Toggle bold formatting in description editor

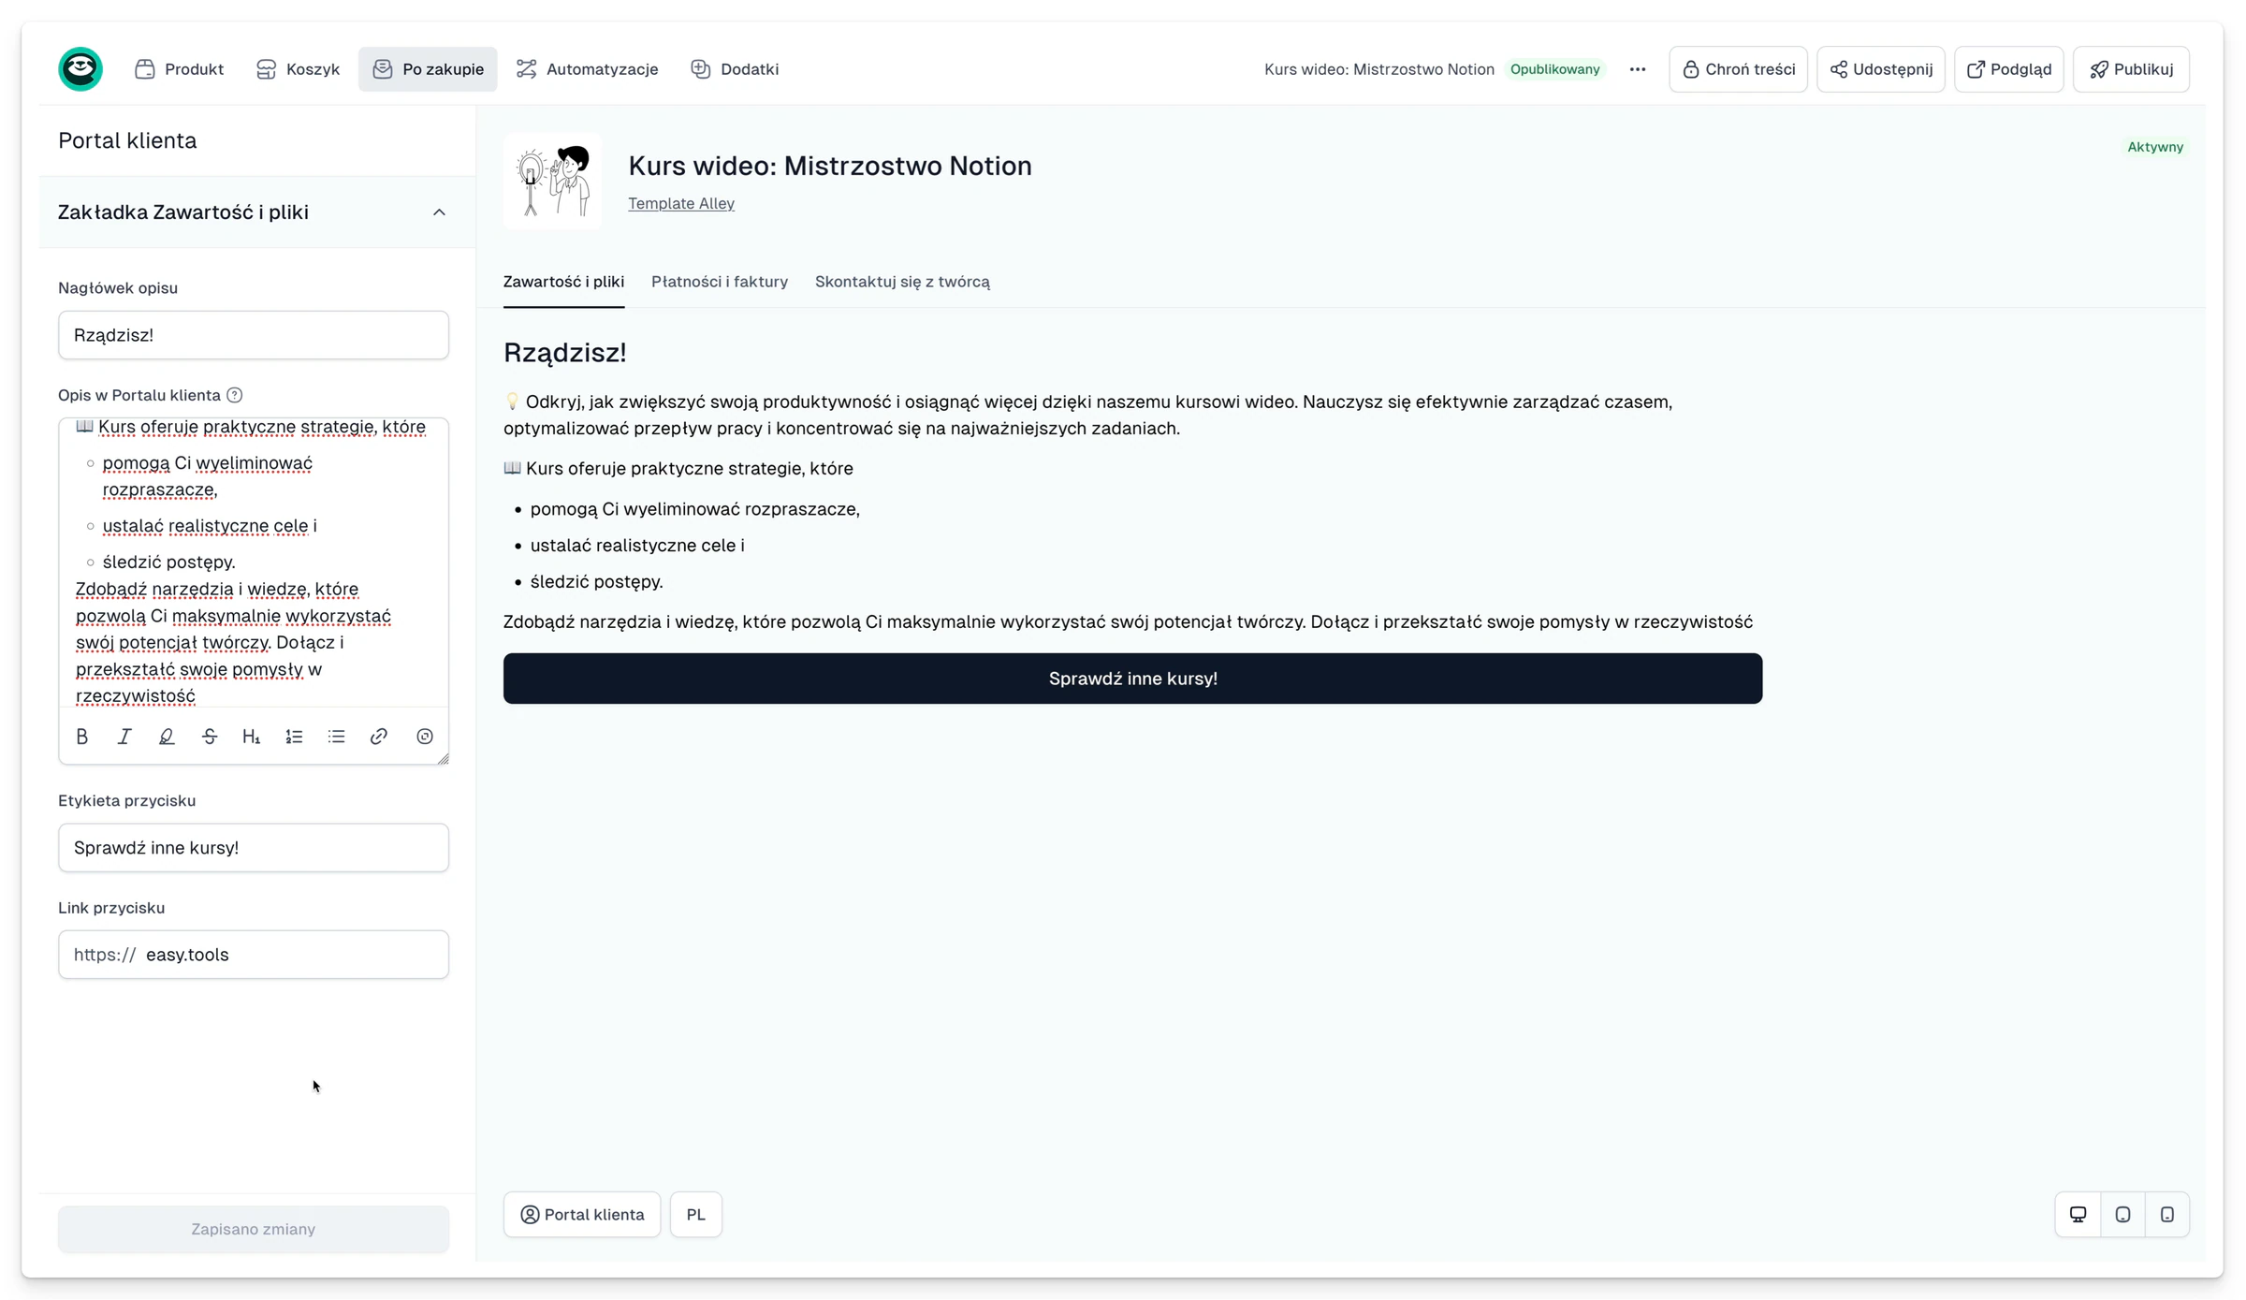pyautogui.click(x=82, y=737)
